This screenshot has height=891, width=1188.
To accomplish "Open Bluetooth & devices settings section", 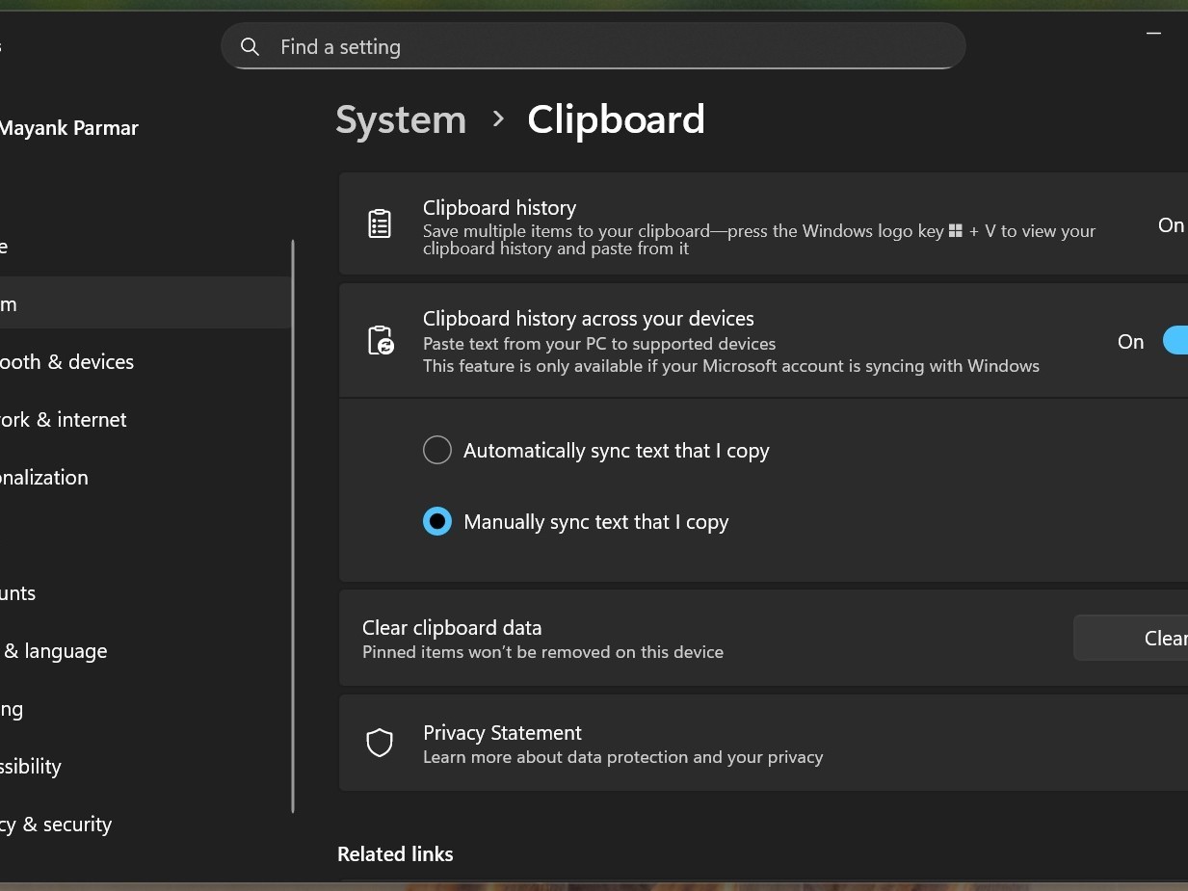I will 67,362.
